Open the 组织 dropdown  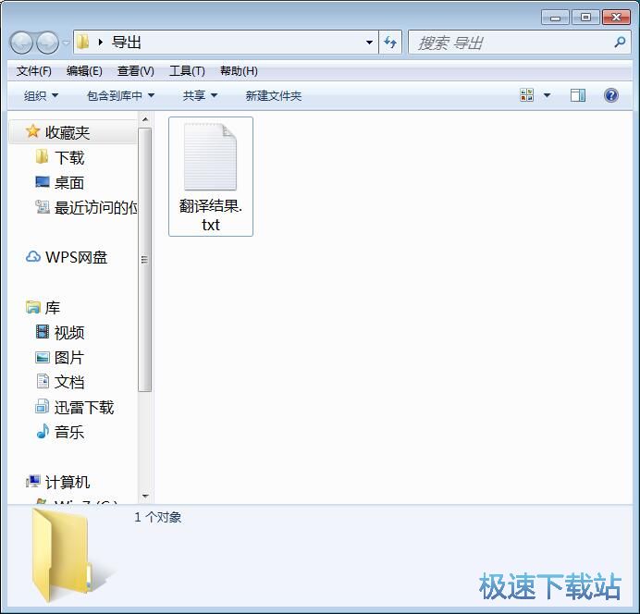click(x=41, y=96)
